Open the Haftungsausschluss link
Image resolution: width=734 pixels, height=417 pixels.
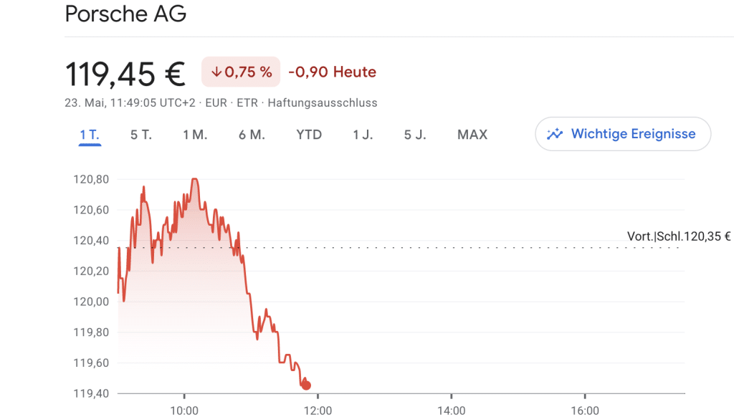323,103
